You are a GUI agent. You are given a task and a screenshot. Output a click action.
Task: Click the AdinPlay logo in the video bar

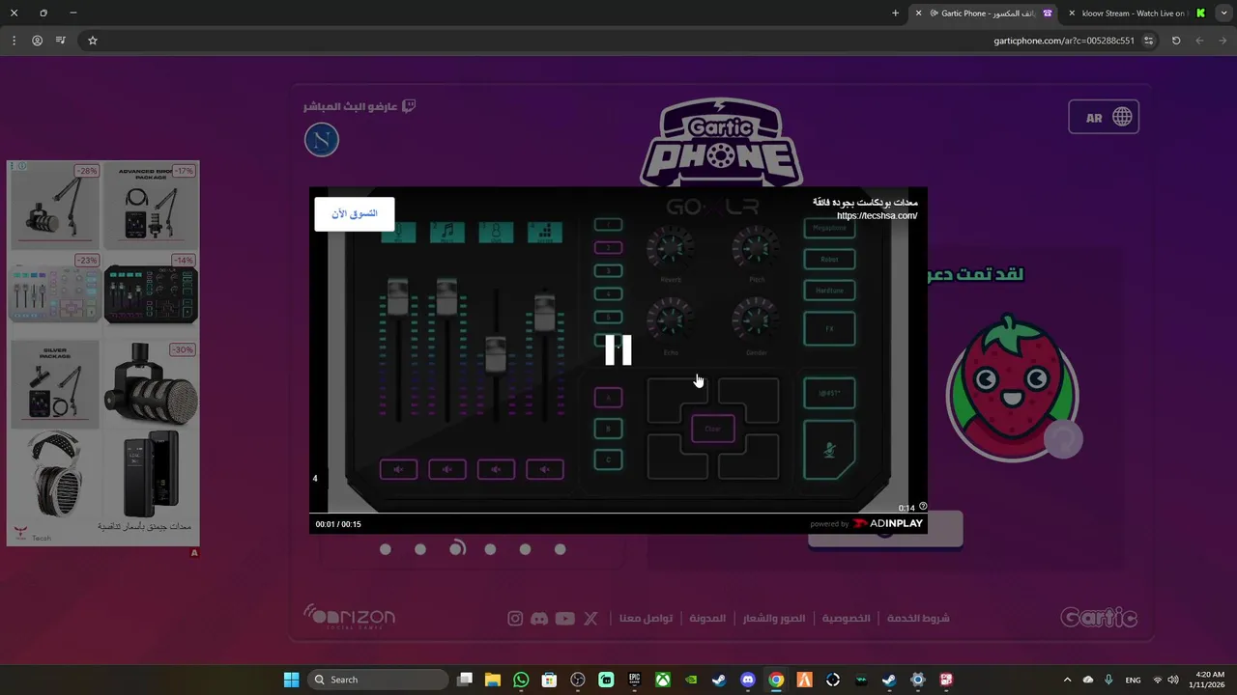coord(887,523)
